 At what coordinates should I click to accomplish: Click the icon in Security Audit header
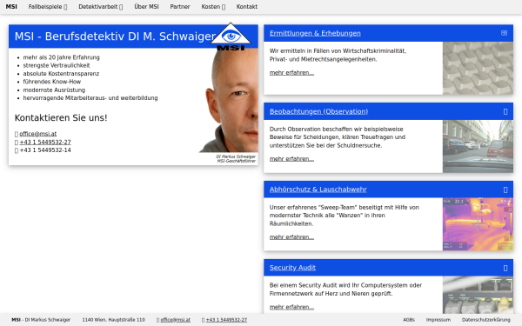[x=505, y=268]
